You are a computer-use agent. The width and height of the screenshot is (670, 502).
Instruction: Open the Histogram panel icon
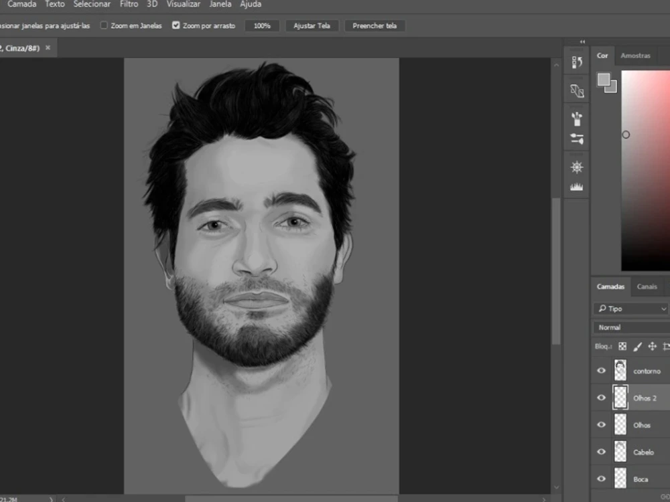pyautogui.click(x=576, y=187)
